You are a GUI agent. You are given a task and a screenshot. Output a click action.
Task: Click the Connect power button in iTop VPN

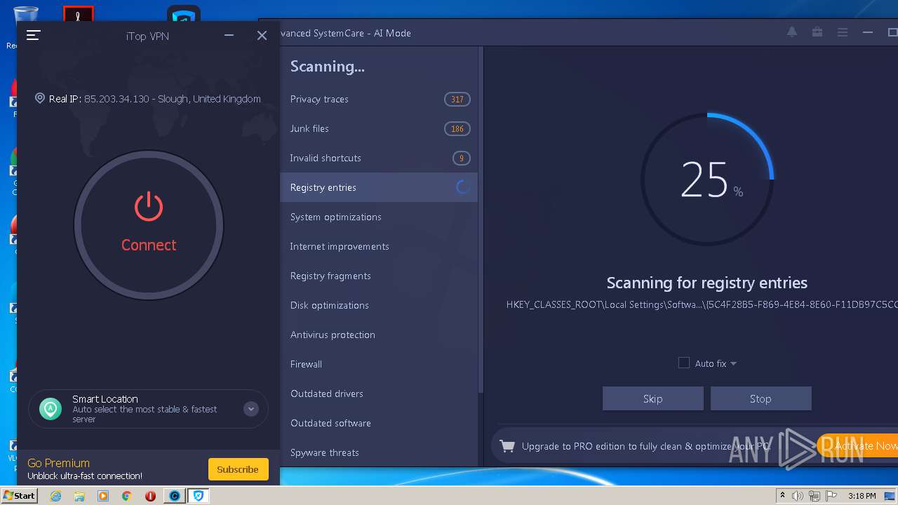pos(149,225)
